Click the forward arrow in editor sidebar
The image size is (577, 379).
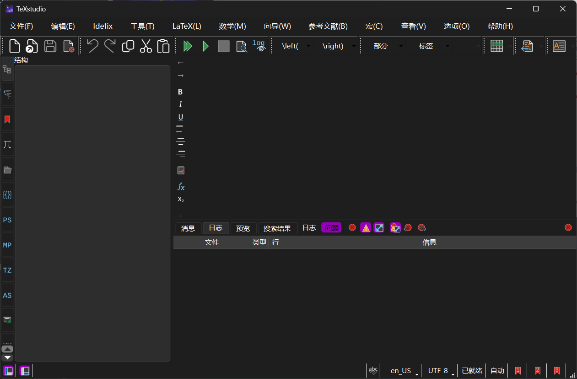click(x=180, y=75)
